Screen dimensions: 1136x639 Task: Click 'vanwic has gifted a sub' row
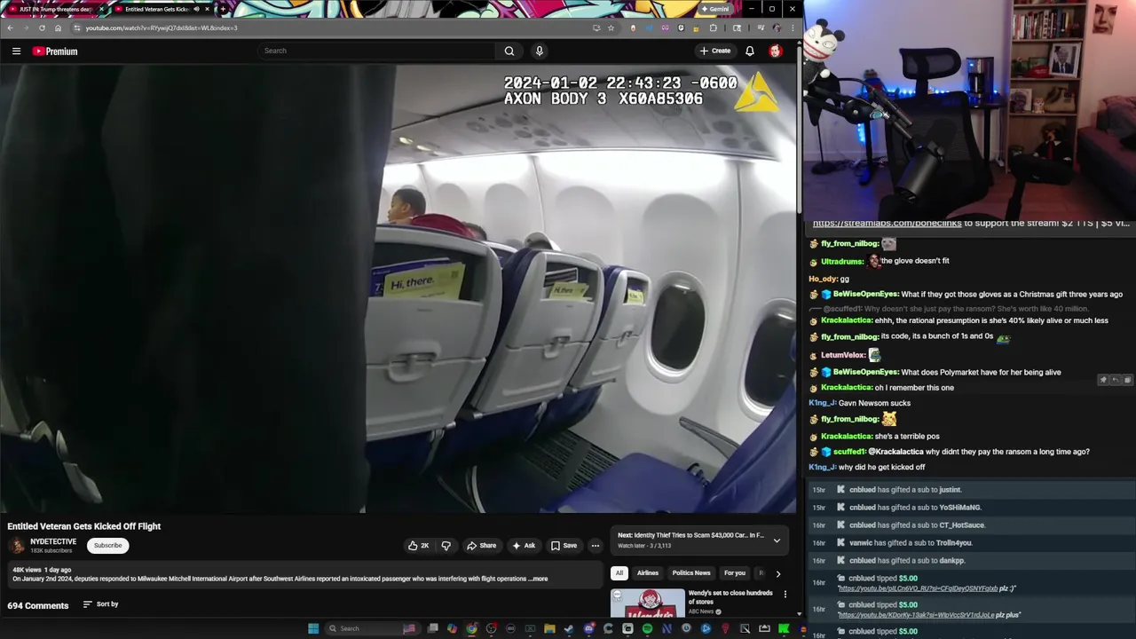[969, 543]
